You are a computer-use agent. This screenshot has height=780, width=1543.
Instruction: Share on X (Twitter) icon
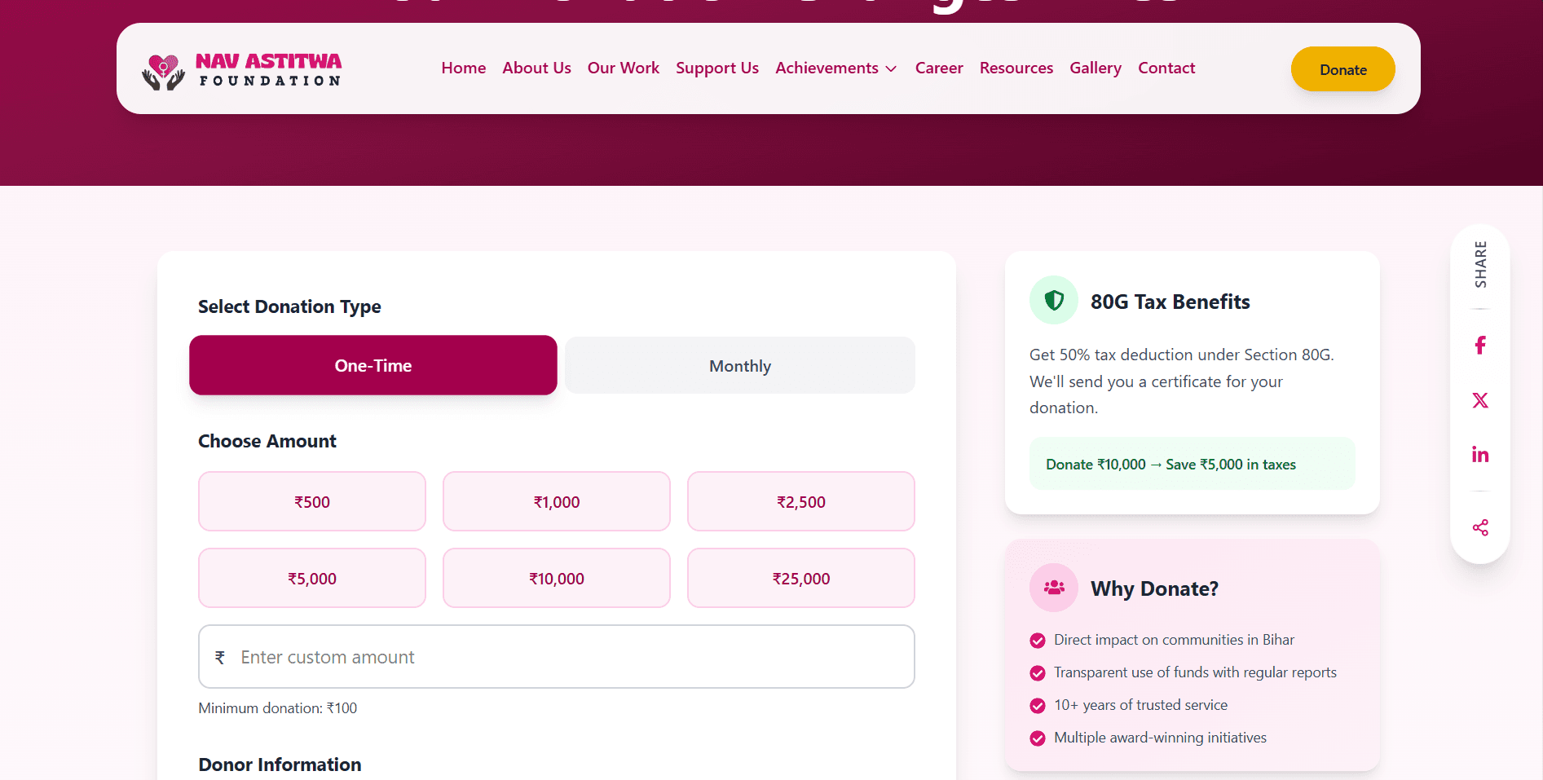1480,400
